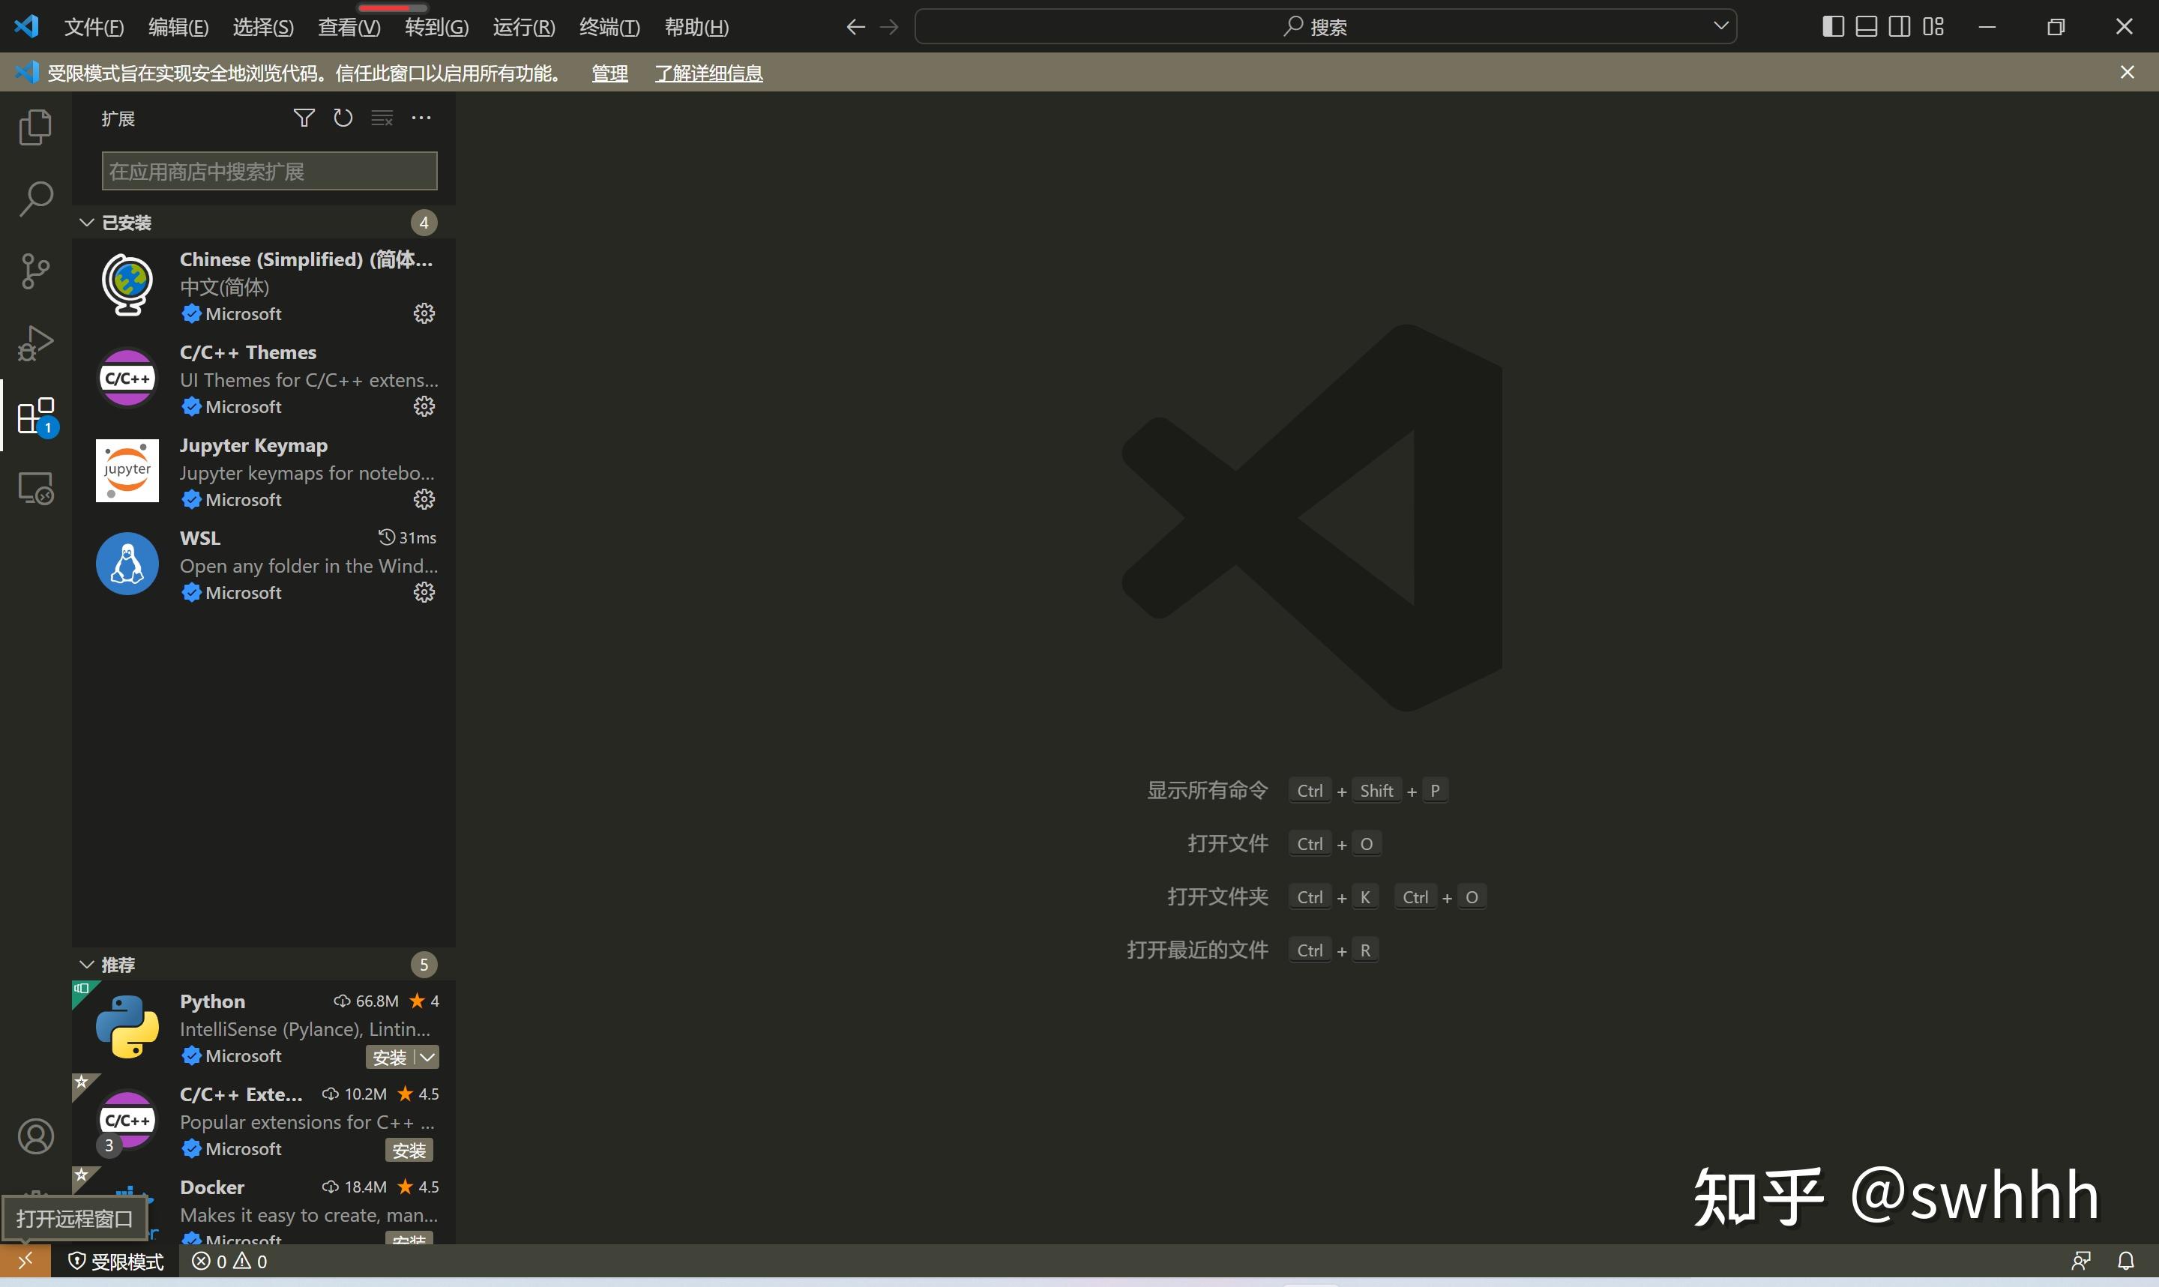Click 了解详细信息 in the restricted mode banner

pyautogui.click(x=708, y=73)
